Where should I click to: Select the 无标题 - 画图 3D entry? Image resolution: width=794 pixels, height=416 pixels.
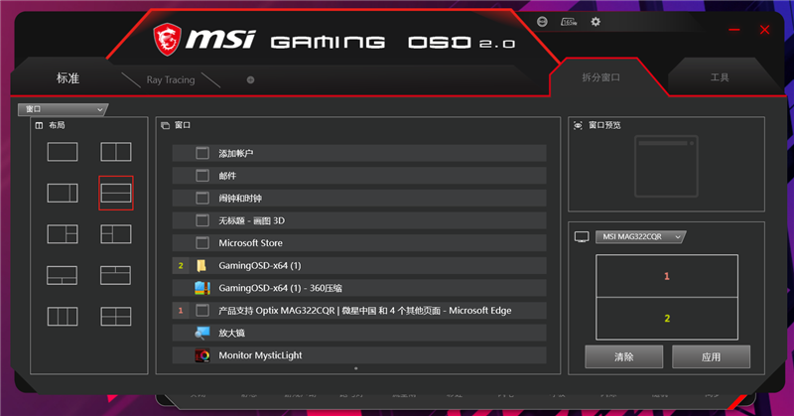coord(359,220)
